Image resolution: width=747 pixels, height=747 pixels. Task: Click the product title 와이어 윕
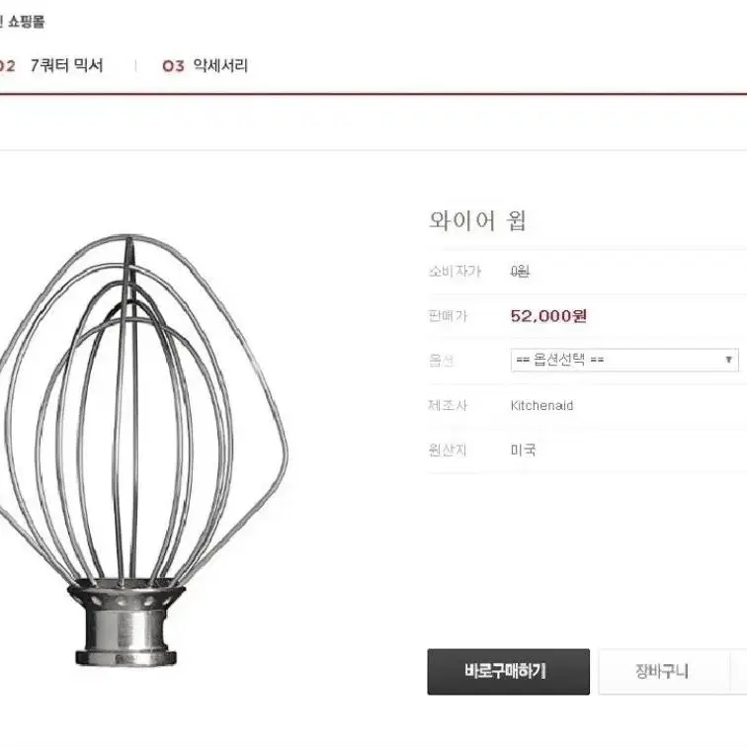click(477, 220)
